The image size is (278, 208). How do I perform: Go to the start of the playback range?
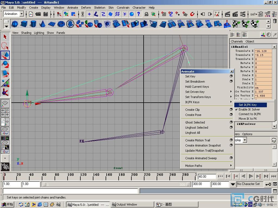click(220, 176)
